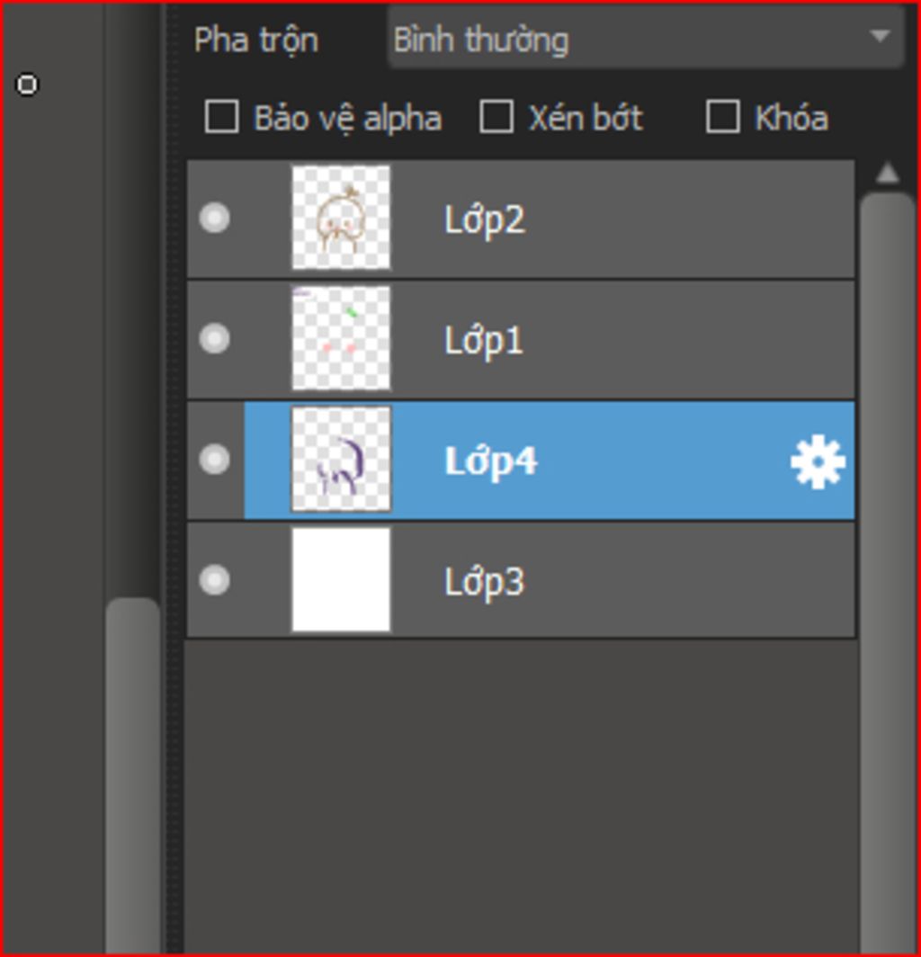
Task: Click the Lớp2 face sketch thumbnail
Action: [341, 218]
